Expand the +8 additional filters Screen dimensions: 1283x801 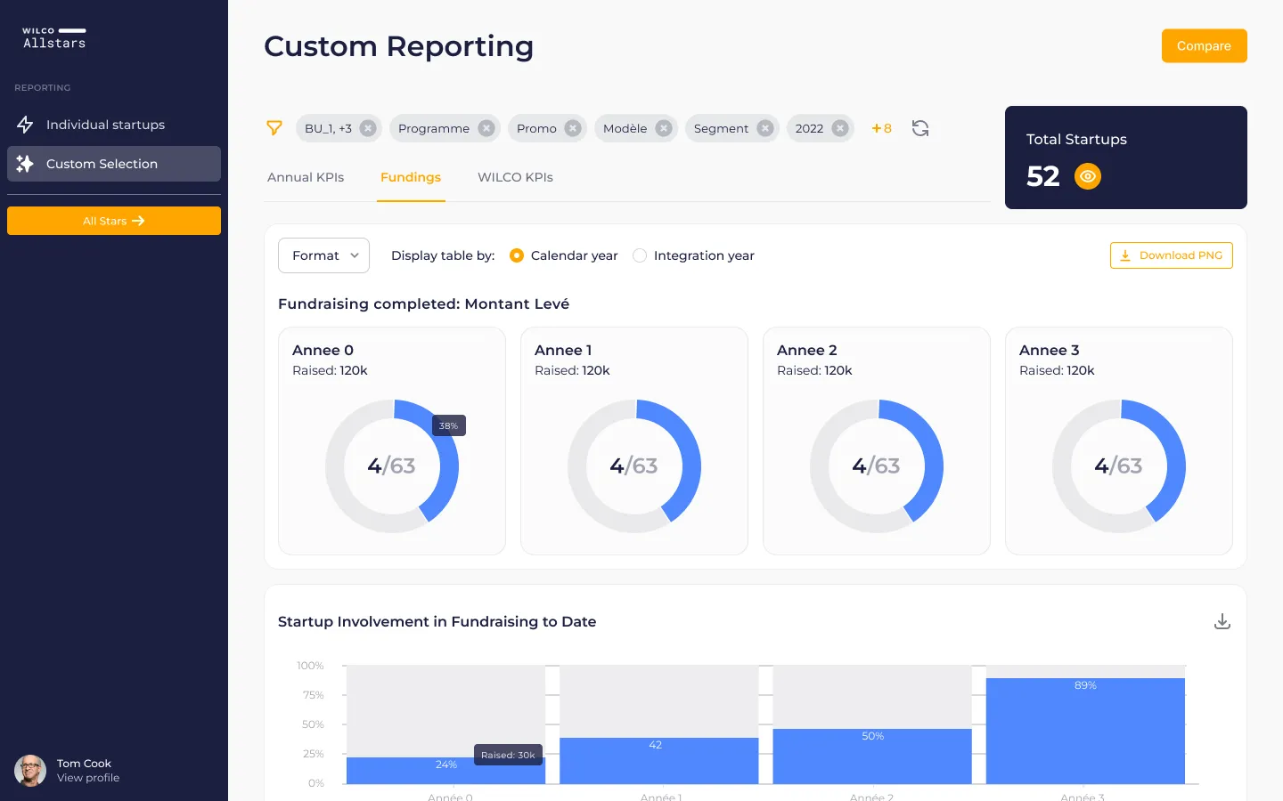[881, 128]
